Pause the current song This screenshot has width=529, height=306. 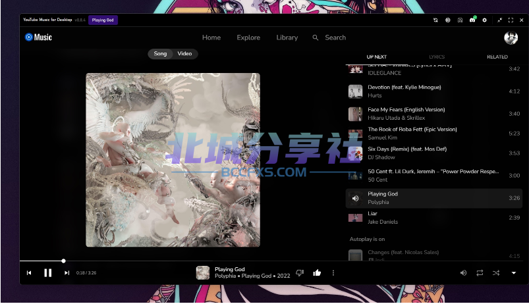[x=48, y=273]
